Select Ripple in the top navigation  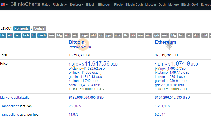coord(118,5)
